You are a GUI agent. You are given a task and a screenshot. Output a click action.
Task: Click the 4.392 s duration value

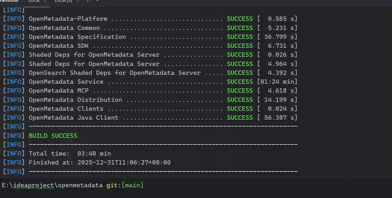(x=281, y=73)
